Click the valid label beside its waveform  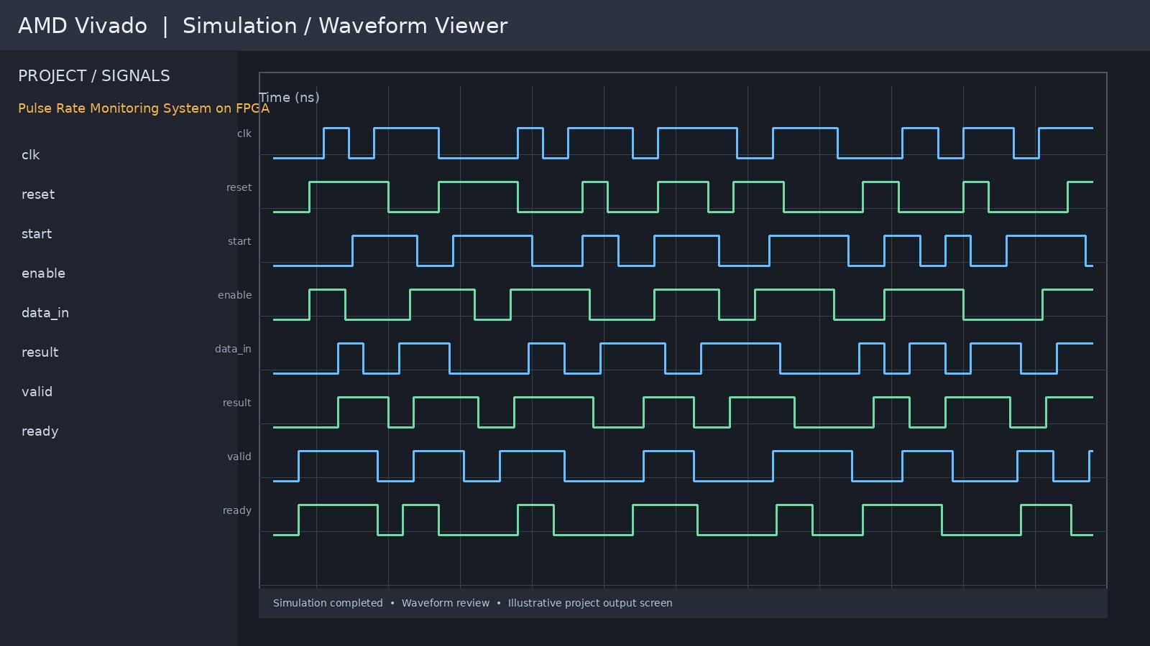(239, 457)
